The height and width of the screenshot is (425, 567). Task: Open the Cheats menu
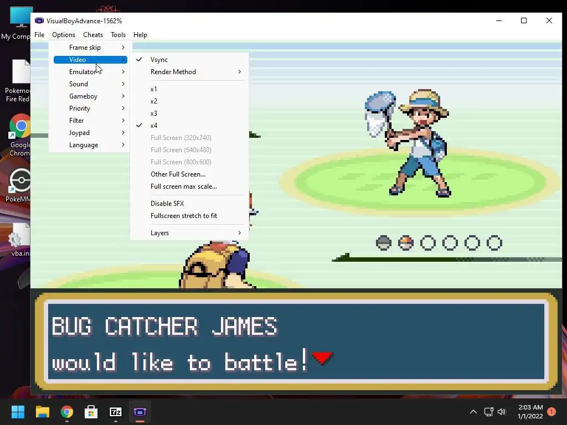tap(93, 35)
